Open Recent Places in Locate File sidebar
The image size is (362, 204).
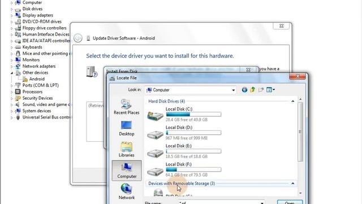point(127,107)
